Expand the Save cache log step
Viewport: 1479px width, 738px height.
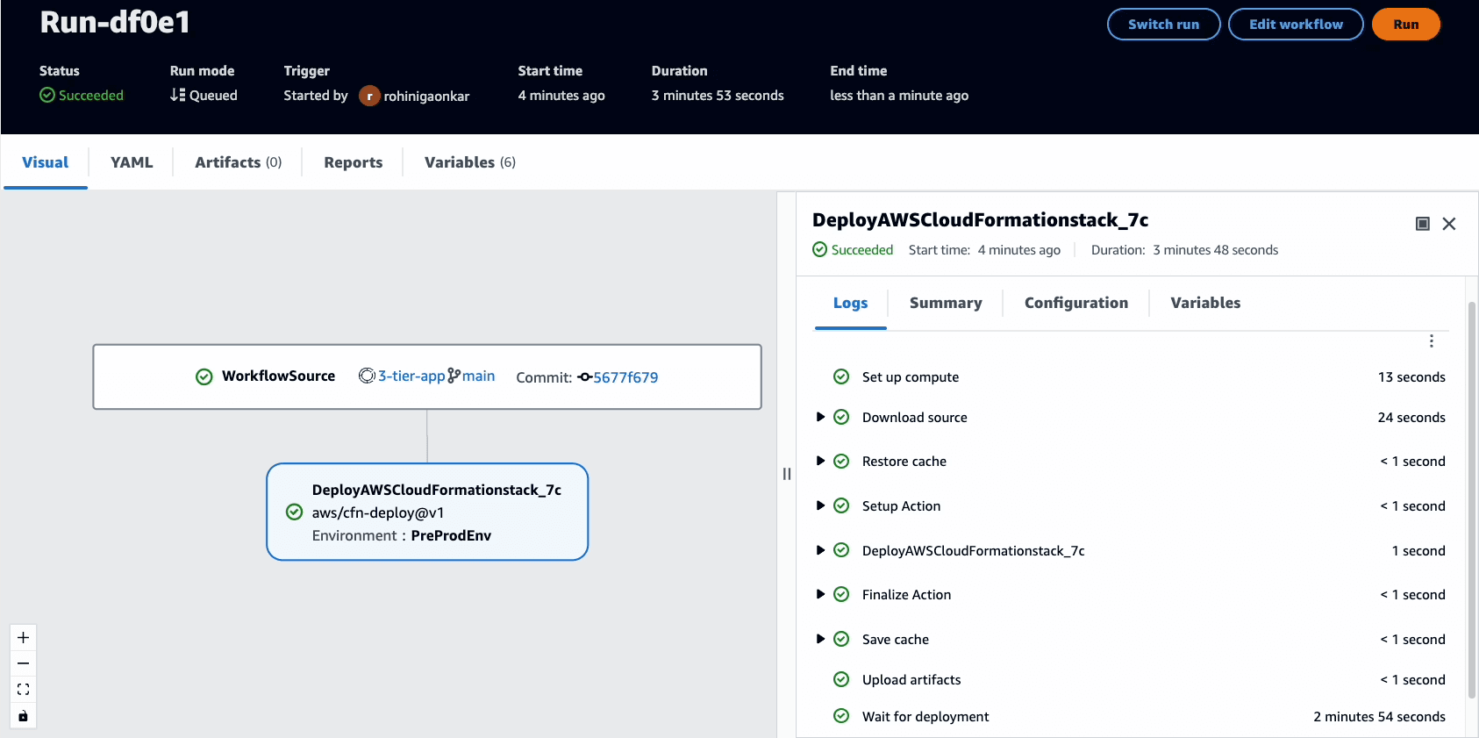[820, 639]
